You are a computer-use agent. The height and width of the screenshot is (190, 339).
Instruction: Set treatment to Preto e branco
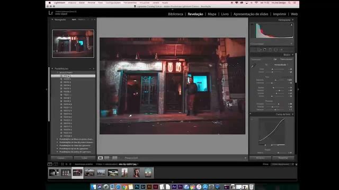click(x=286, y=59)
